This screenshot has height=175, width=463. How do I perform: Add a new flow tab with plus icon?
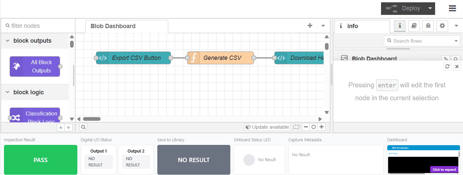[x=310, y=26]
